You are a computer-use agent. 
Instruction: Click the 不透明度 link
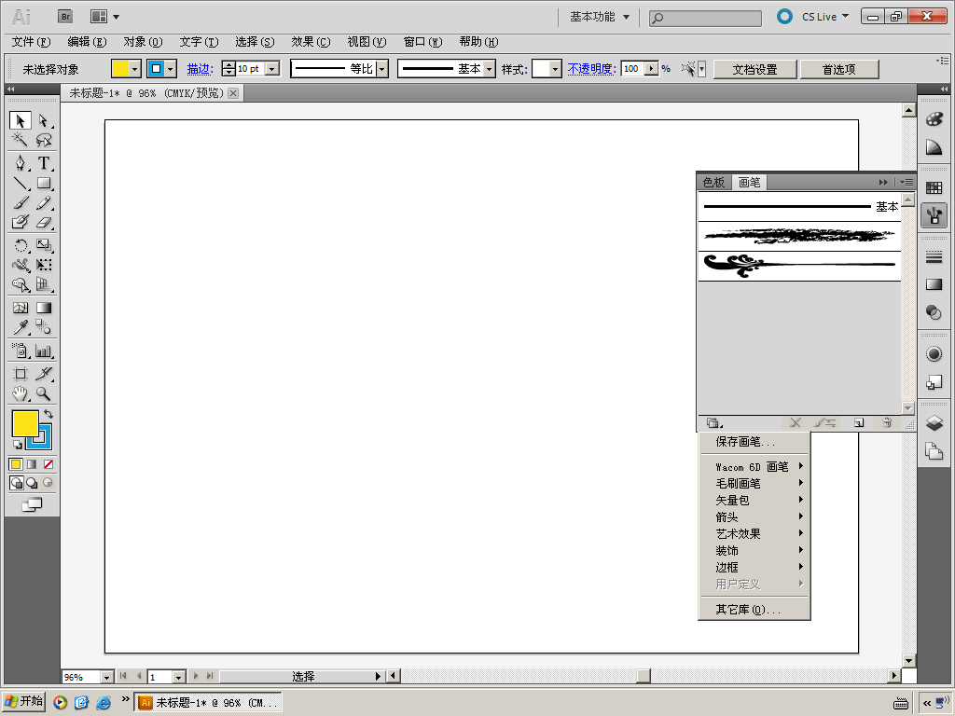point(591,69)
